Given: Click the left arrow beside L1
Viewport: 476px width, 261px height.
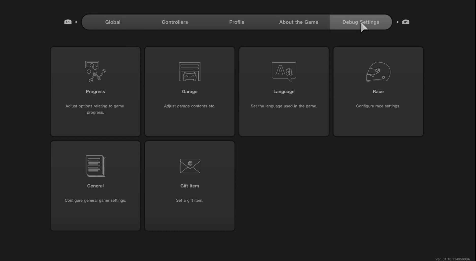Looking at the screenshot, I should pos(76,22).
